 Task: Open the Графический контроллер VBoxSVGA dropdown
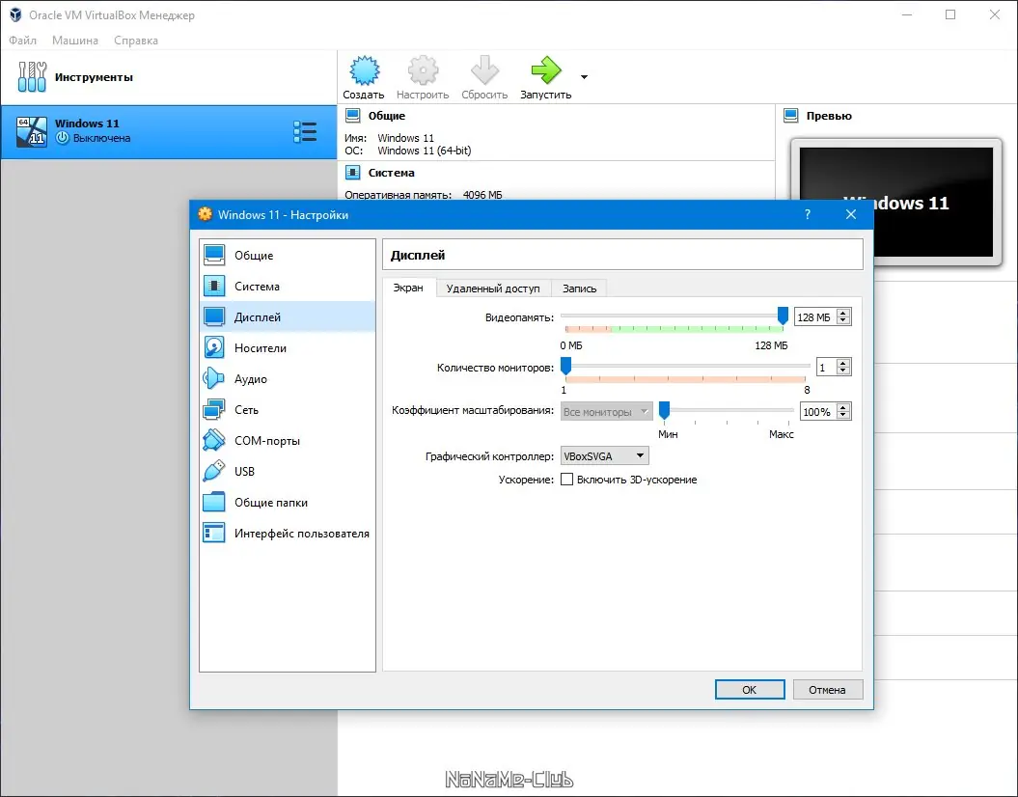(x=604, y=455)
